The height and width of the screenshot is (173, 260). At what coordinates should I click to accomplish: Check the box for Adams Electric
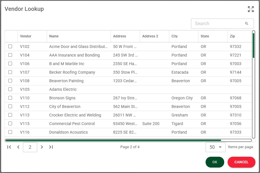[10, 89]
